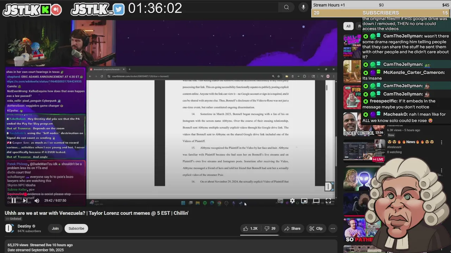The height and width of the screenshot is (253, 451).
Task: Start voice search with microphone icon
Action: (x=303, y=7)
